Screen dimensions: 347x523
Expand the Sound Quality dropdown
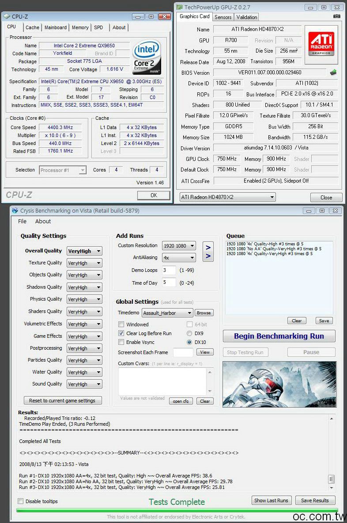point(84,384)
